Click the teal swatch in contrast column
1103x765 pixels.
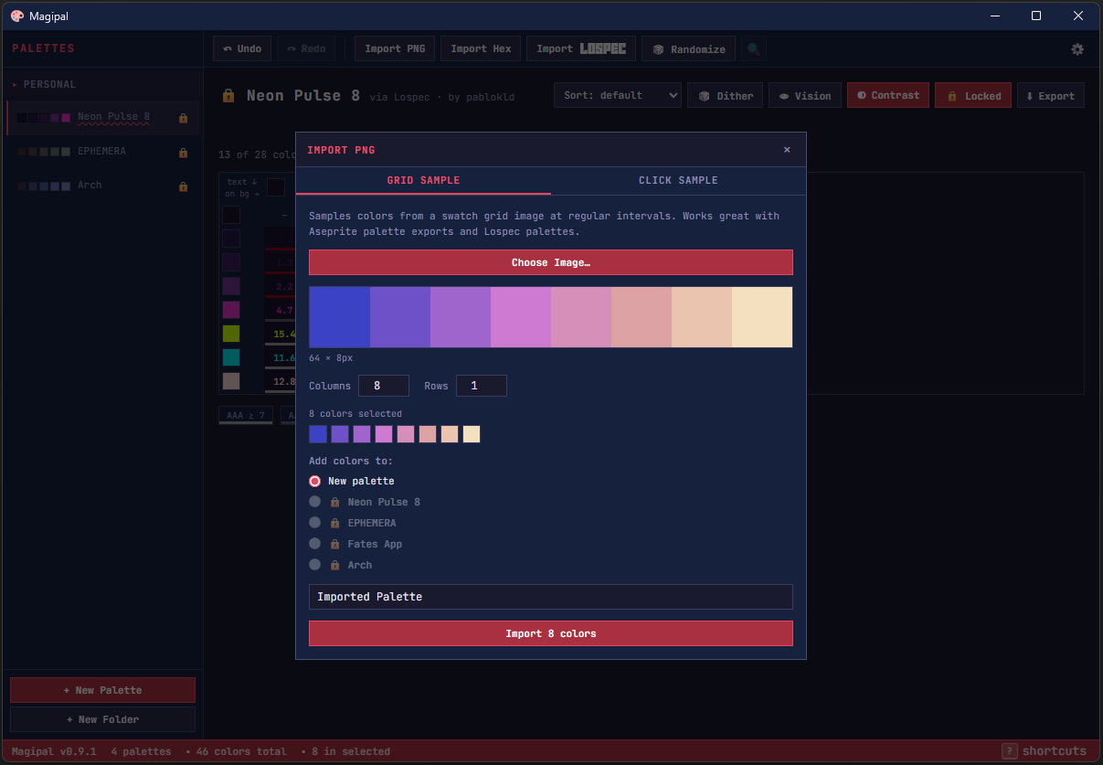(x=231, y=357)
